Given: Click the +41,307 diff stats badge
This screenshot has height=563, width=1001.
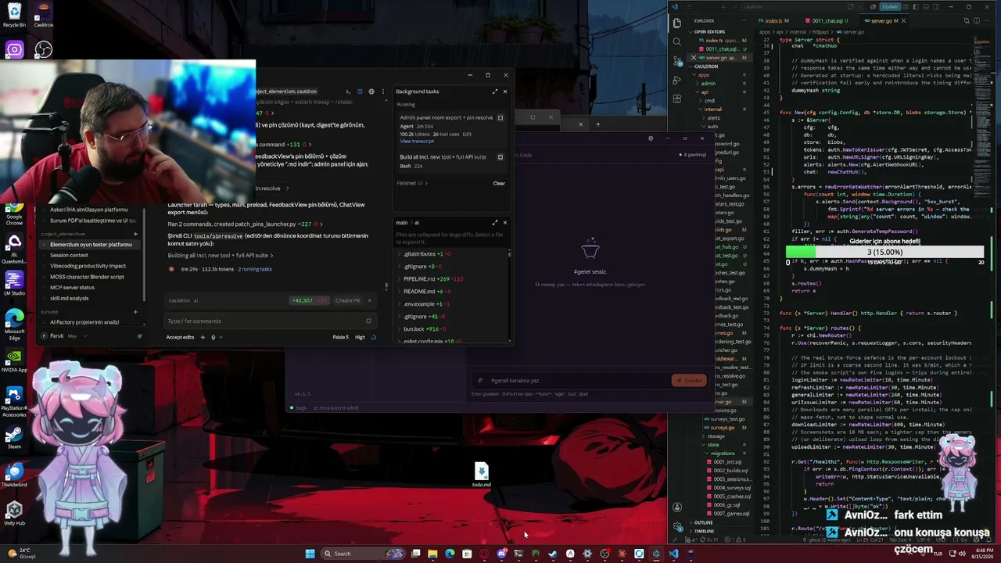Looking at the screenshot, I should click(309, 300).
